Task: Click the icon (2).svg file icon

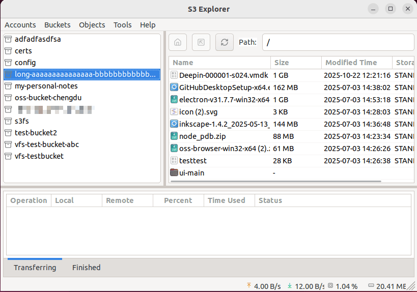Action: click(x=174, y=112)
